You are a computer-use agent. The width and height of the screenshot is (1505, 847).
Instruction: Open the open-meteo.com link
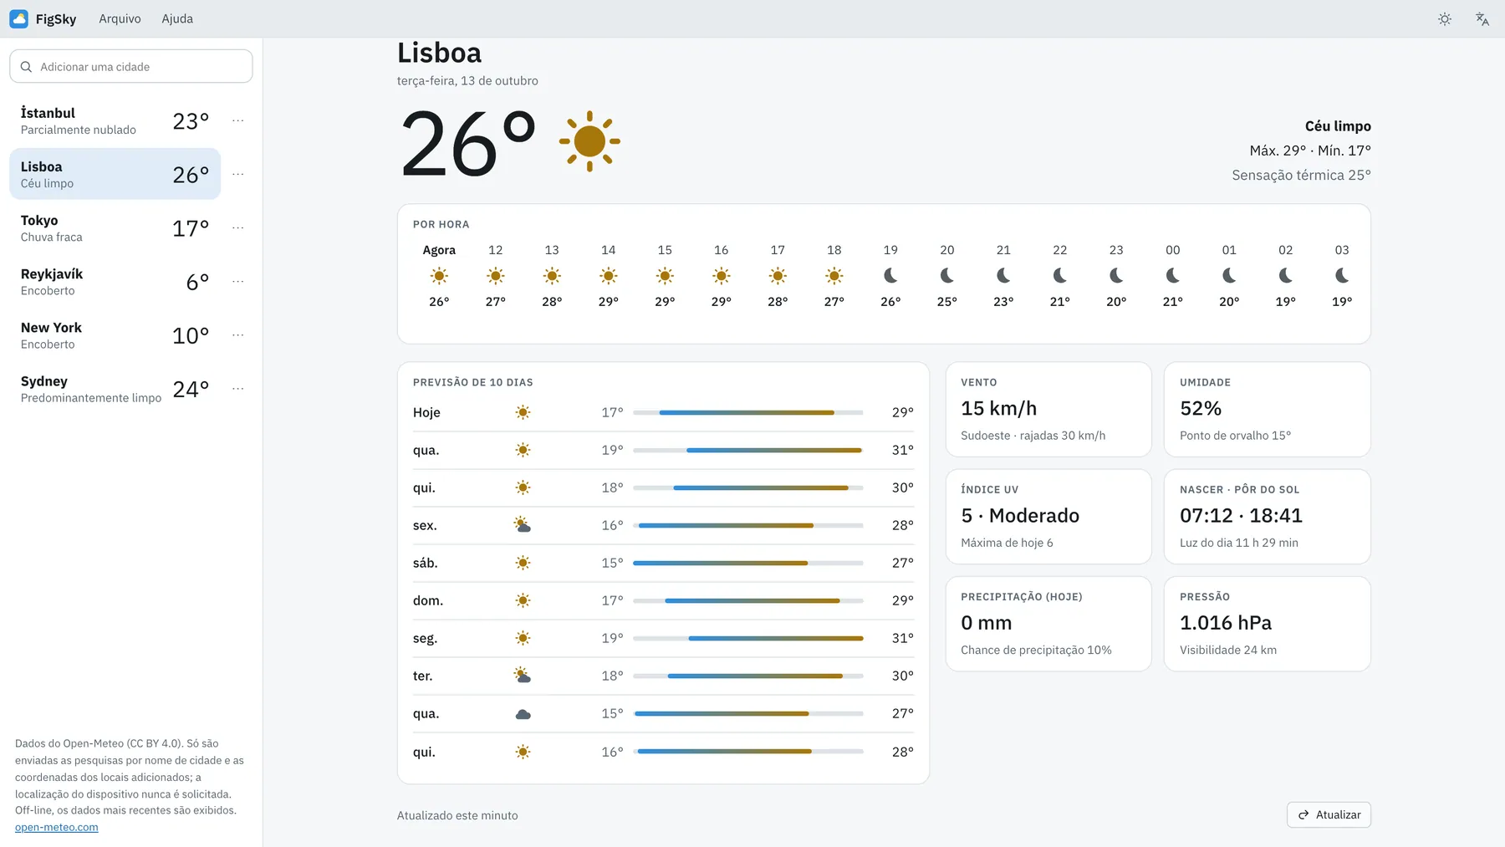(x=57, y=827)
